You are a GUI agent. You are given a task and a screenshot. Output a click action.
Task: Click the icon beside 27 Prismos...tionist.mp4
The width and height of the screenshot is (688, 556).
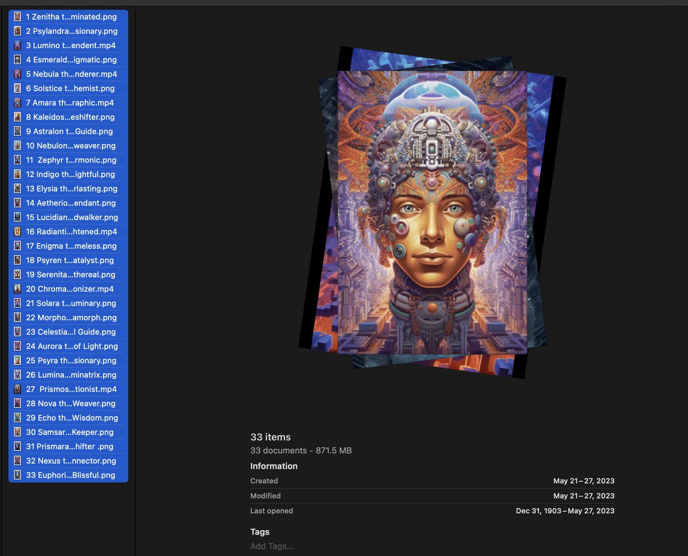coord(17,389)
